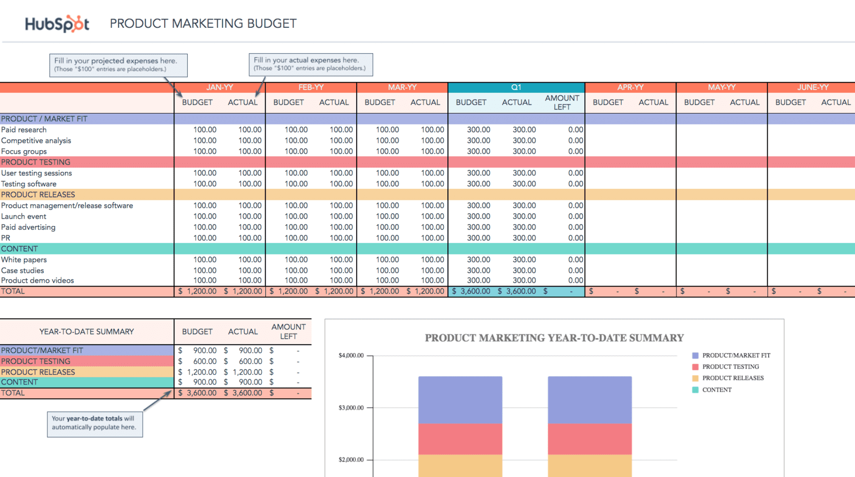The width and height of the screenshot is (855, 477).
Task: Select the CONTENT section header row
Action: click(20, 248)
